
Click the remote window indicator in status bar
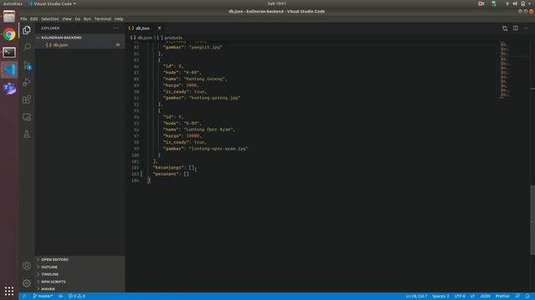[24, 297]
